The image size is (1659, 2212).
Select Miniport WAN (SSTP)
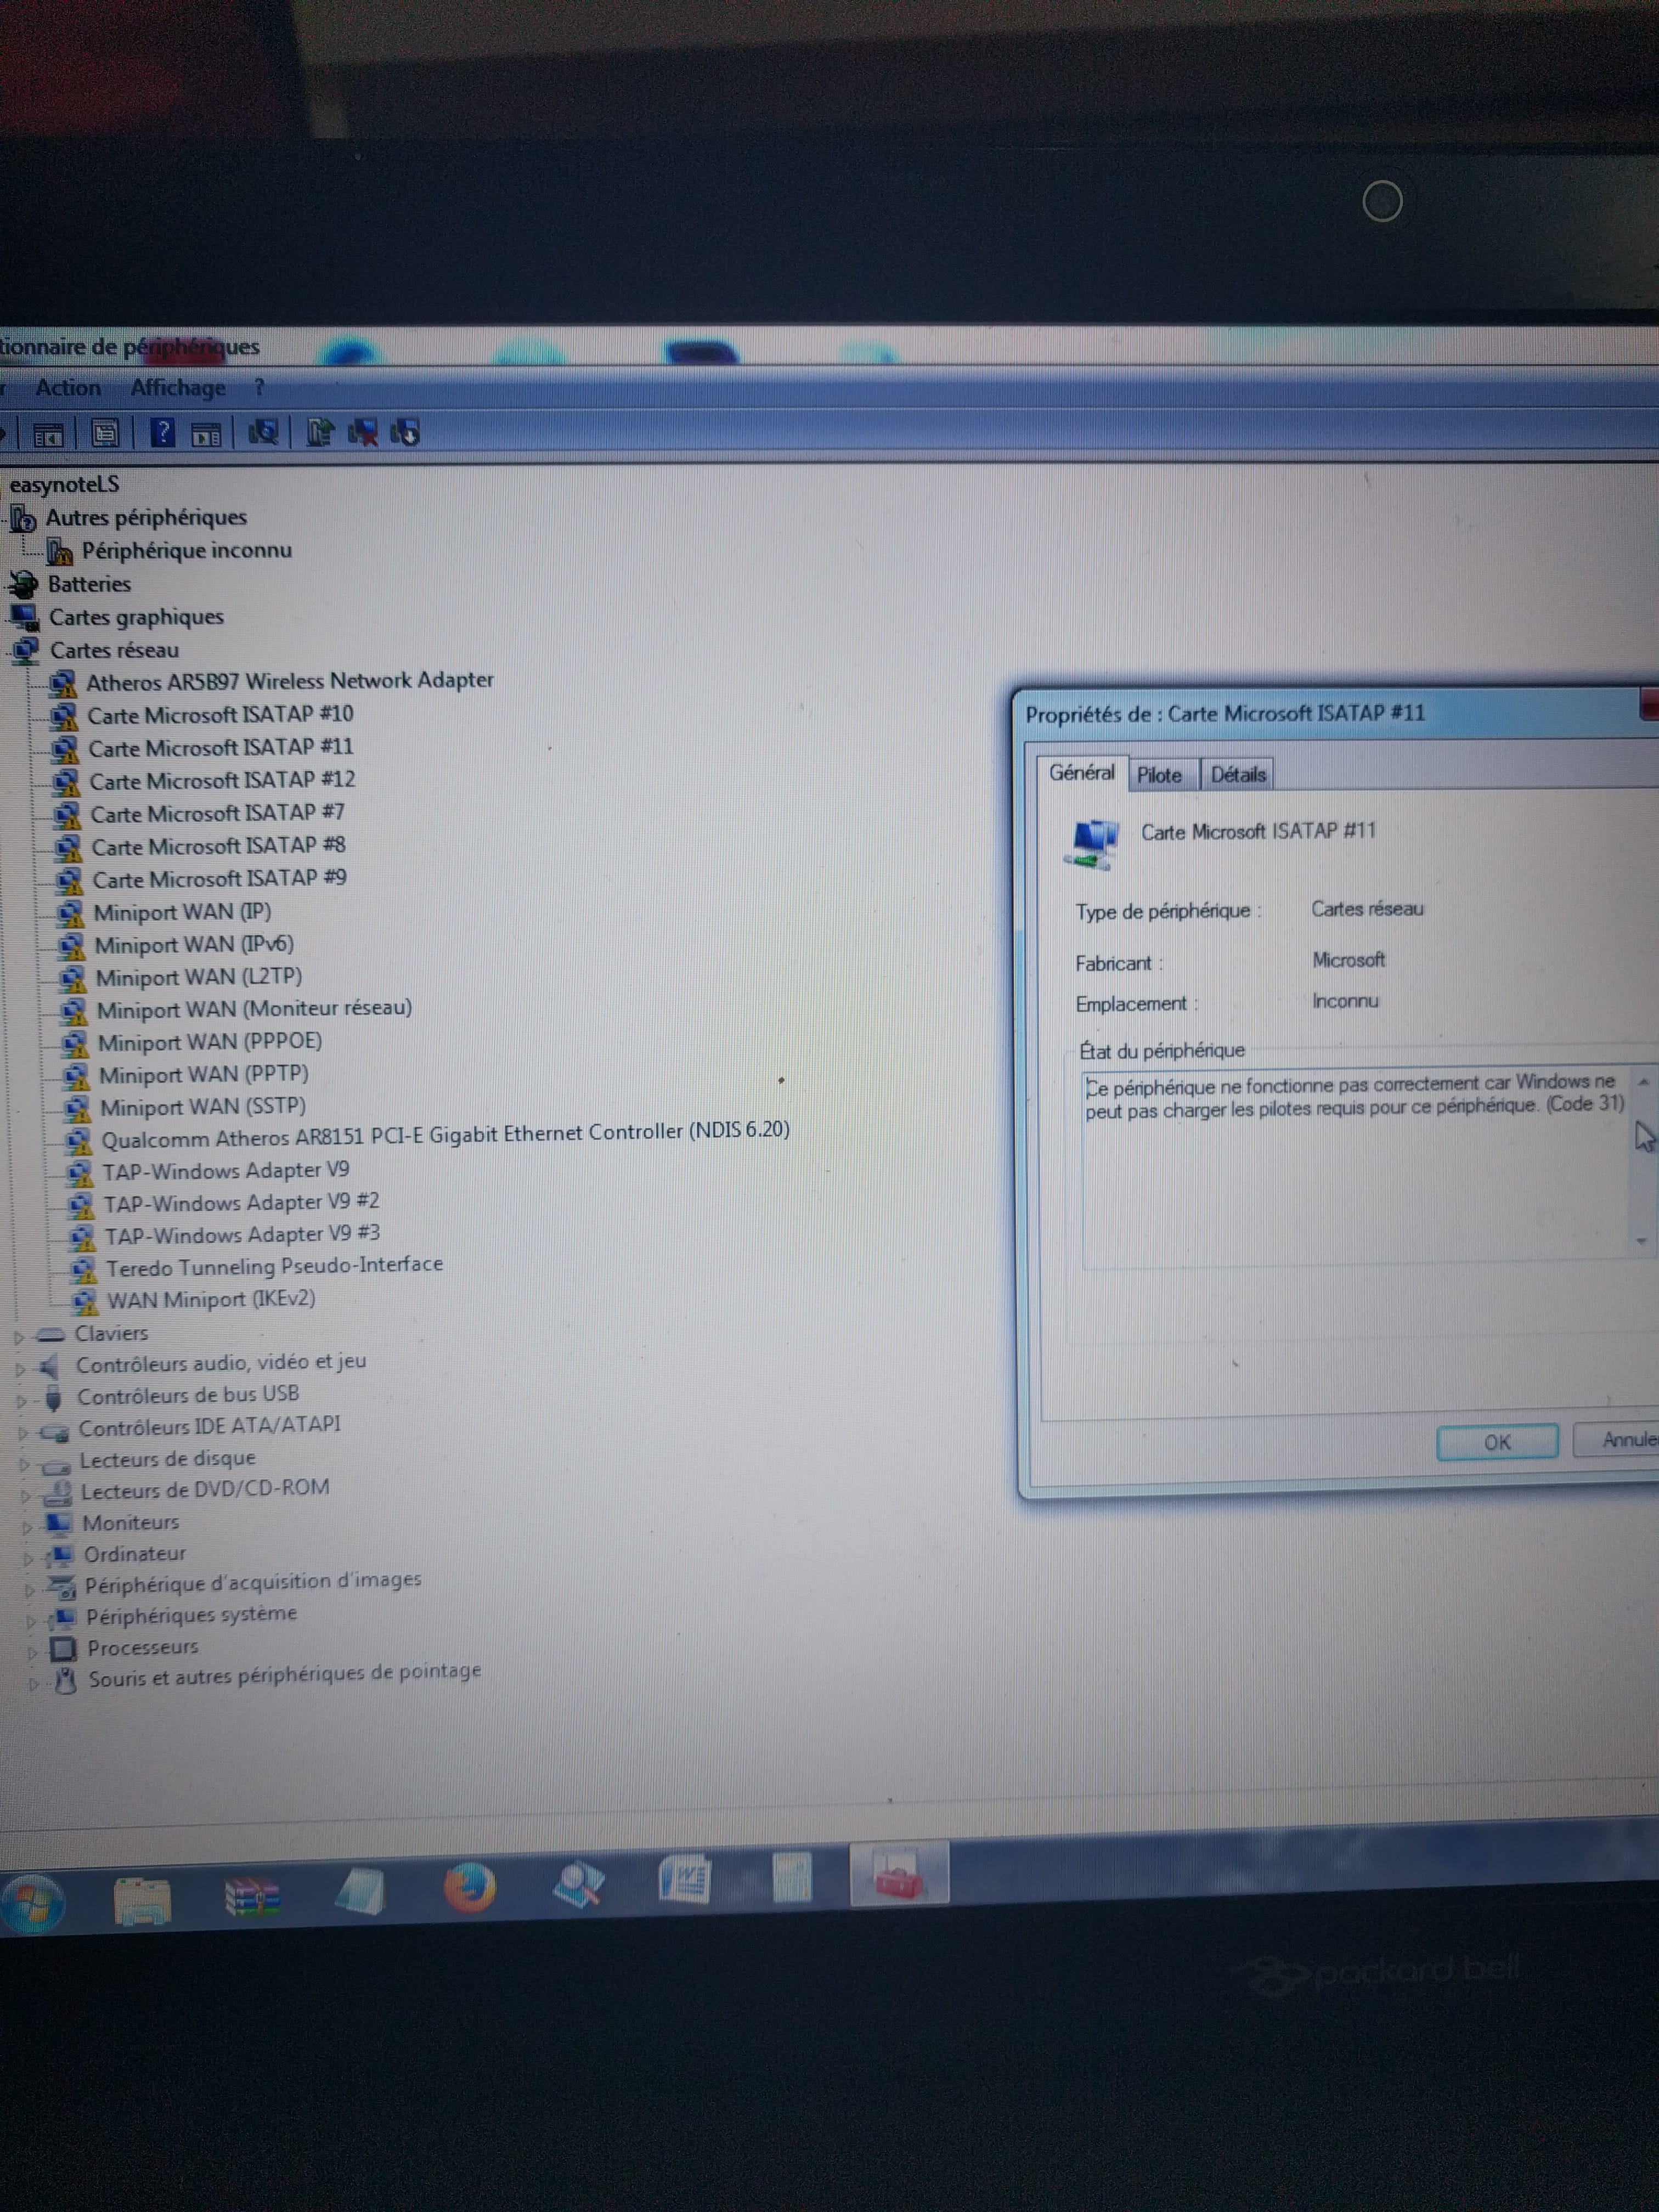point(203,1107)
